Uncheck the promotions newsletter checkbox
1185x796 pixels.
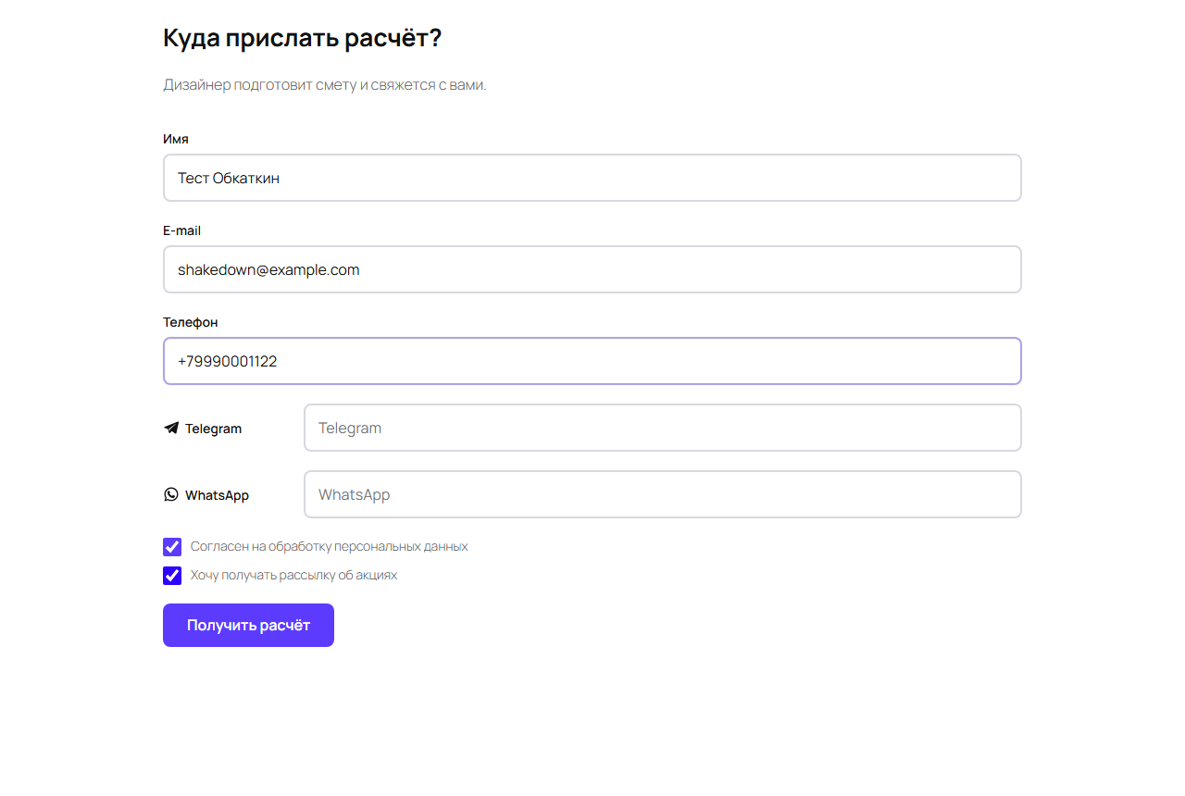pos(172,576)
